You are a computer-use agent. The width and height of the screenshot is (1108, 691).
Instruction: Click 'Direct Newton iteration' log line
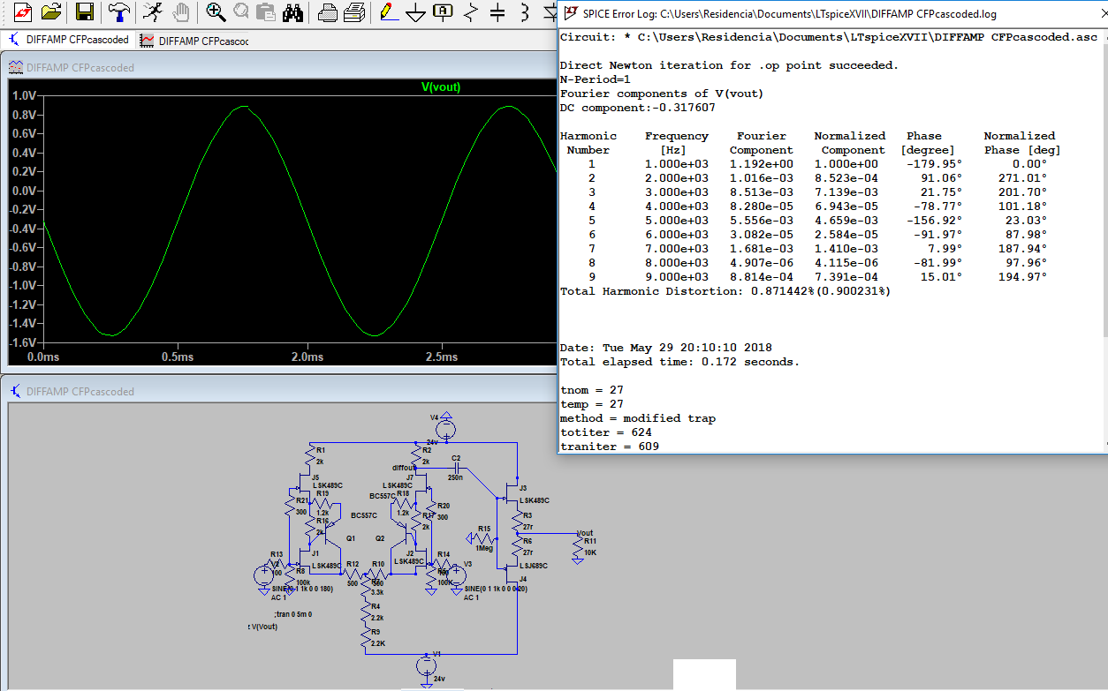coord(729,65)
